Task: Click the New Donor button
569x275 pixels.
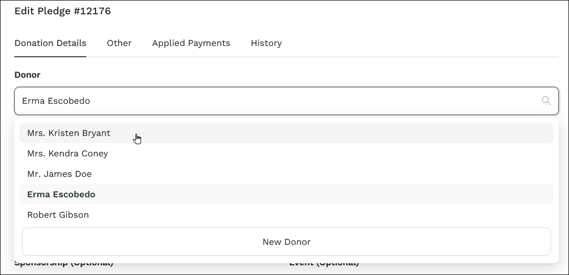Action: click(286, 242)
